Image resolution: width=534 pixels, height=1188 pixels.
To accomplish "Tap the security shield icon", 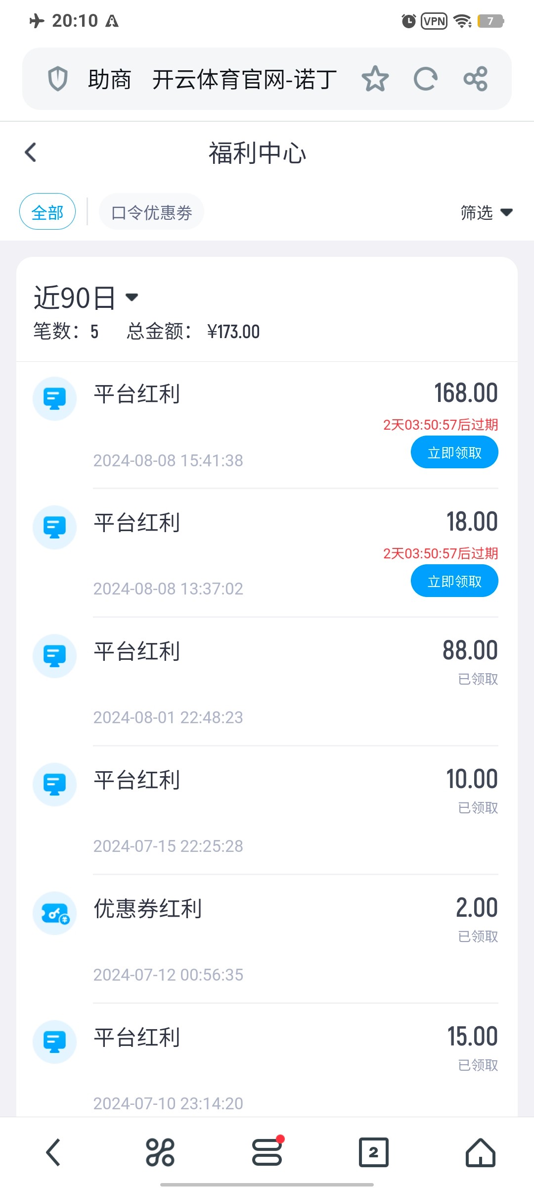I will [57, 79].
